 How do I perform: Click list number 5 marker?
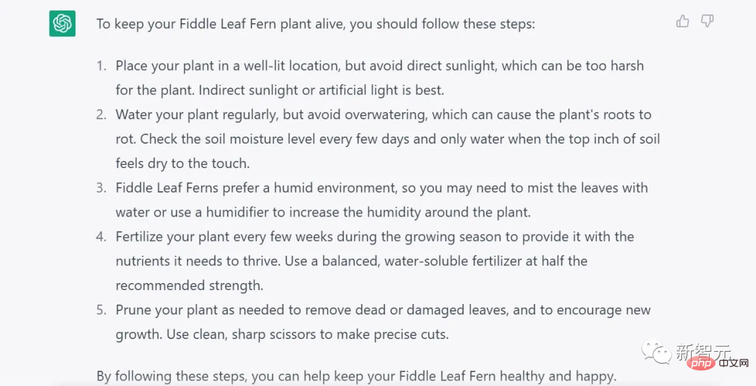pos(101,310)
